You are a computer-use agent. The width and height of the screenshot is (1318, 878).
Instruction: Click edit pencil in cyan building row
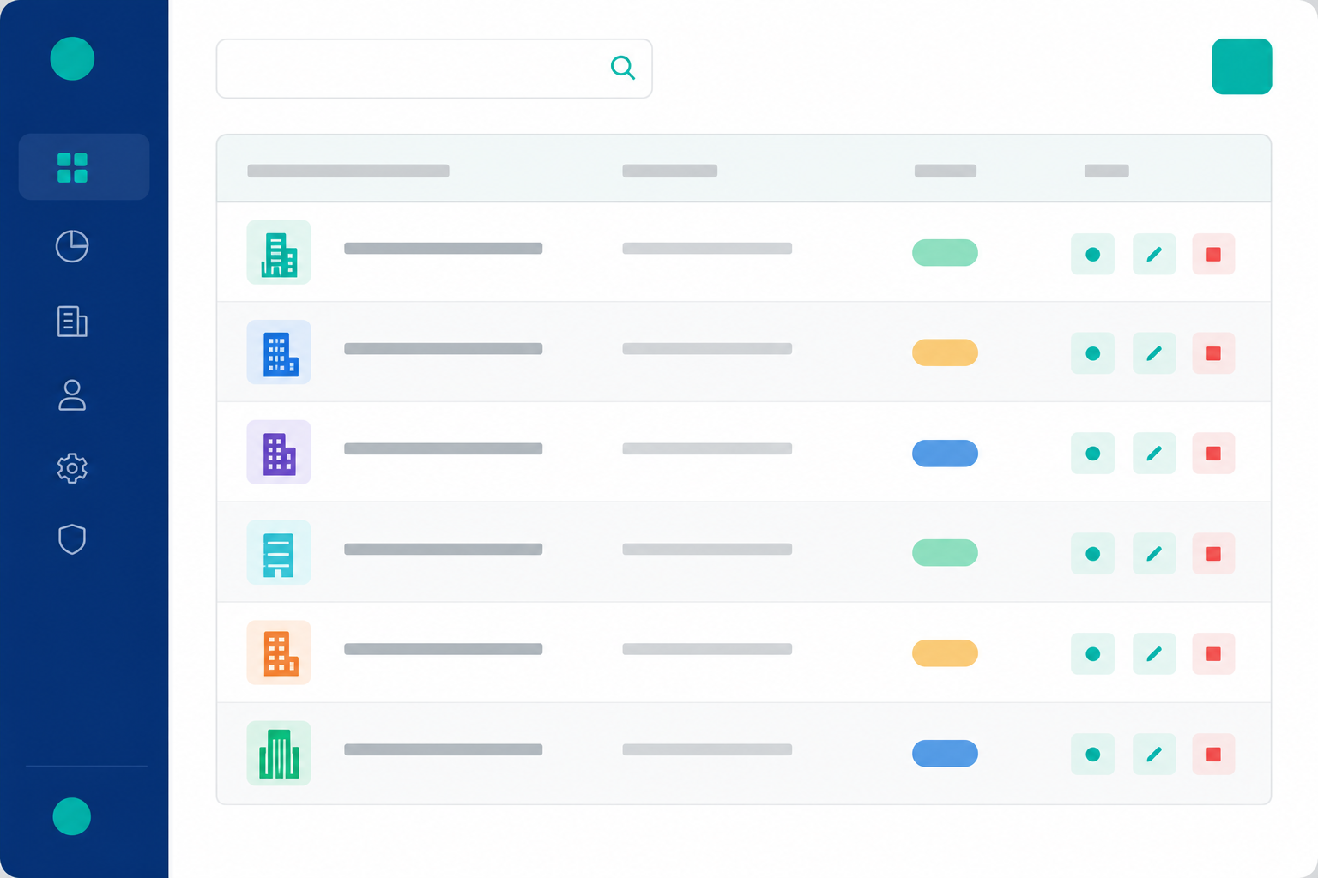(x=1154, y=554)
